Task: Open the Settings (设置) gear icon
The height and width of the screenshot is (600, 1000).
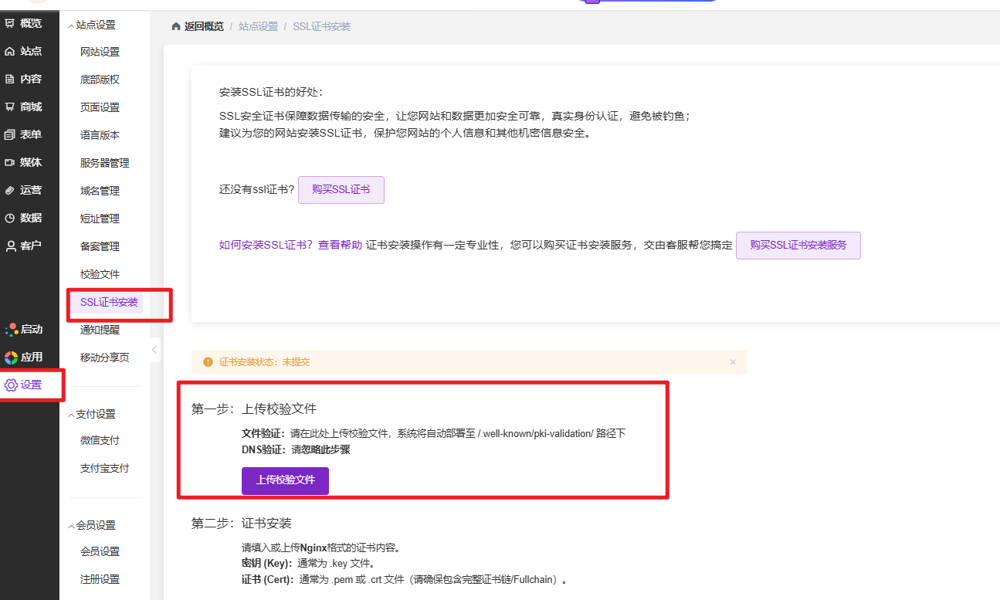Action: 11,385
